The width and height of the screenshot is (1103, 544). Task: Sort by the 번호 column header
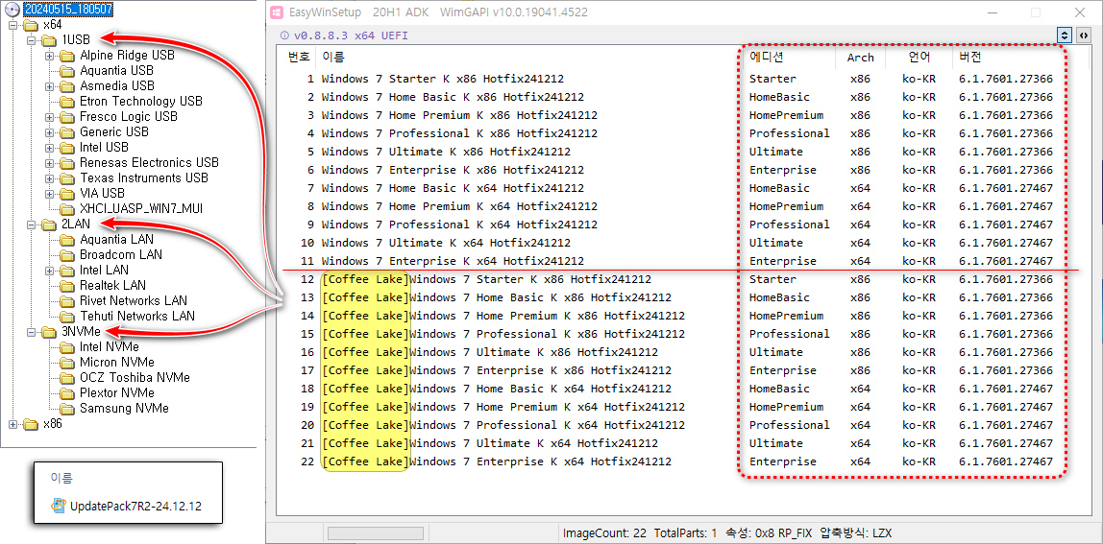(298, 58)
